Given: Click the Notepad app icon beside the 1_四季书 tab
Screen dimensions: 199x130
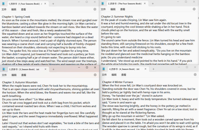Looking at the screenshot, I should pyautogui.click(x=3, y=4).
